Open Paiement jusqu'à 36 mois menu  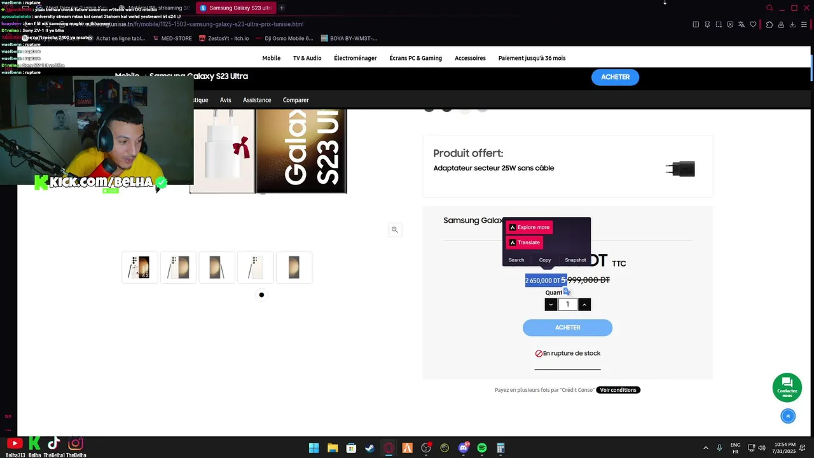tap(532, 58)
